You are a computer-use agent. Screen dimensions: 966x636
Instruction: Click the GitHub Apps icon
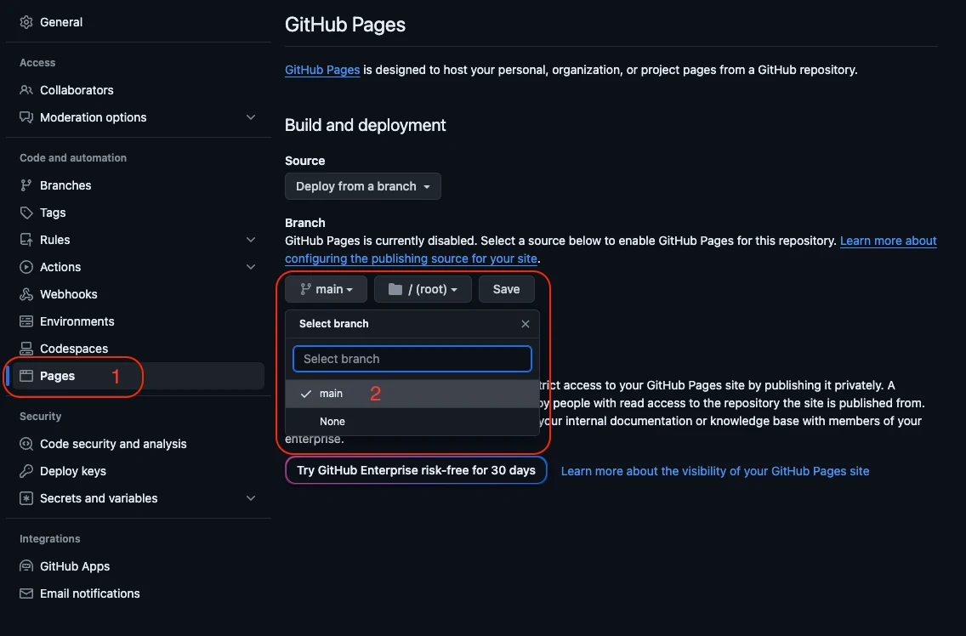(26, 566)
